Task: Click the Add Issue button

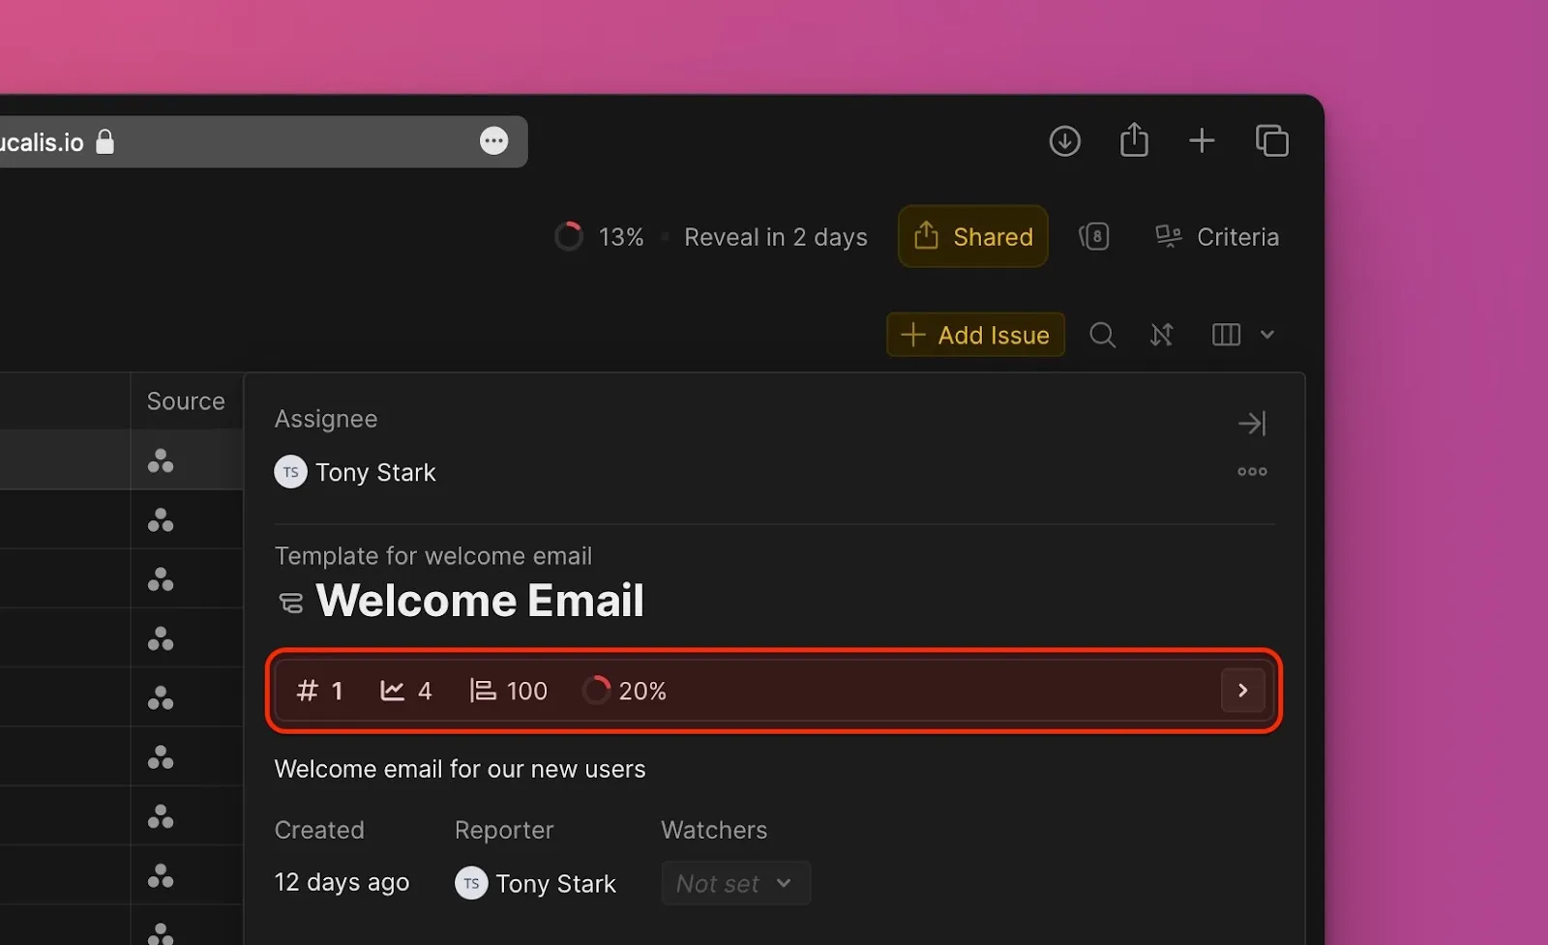Action: [x=975, y=336]
